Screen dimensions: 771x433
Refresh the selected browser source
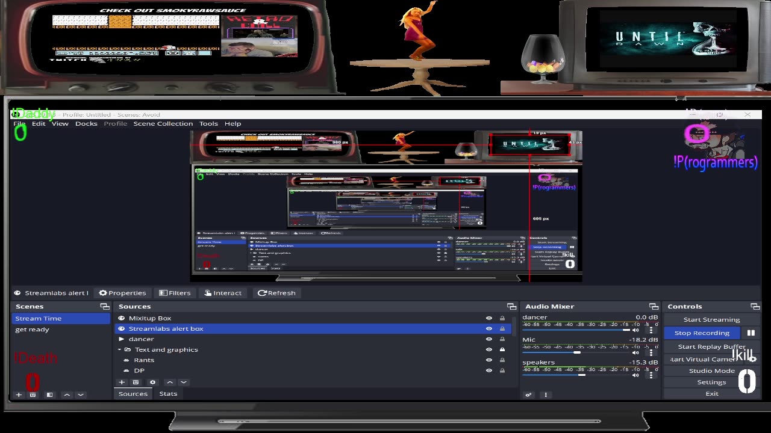pos(276,293)
